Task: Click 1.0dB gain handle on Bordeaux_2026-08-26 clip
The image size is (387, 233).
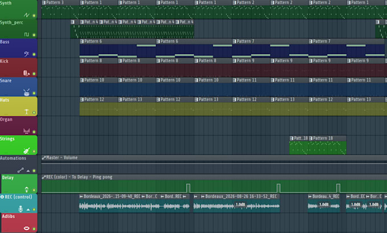Action: tap(240, 205)
